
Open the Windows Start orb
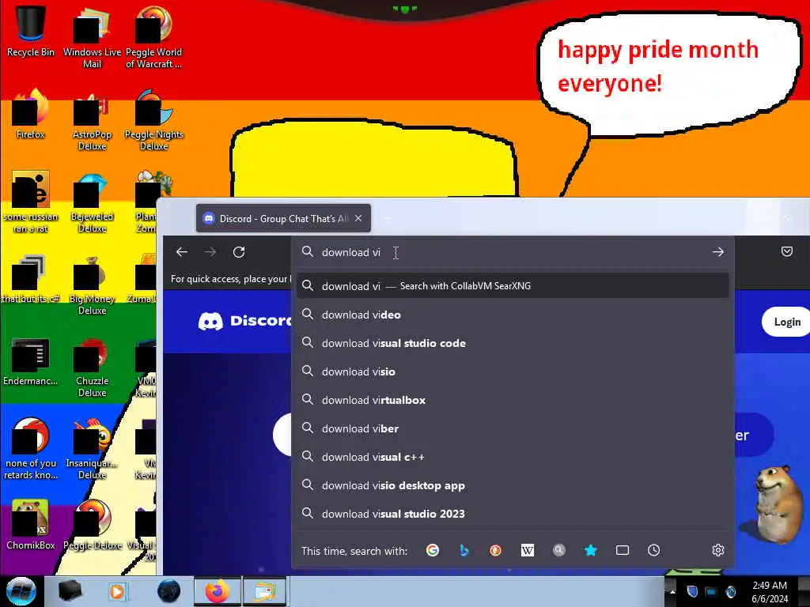coord(21,591)
